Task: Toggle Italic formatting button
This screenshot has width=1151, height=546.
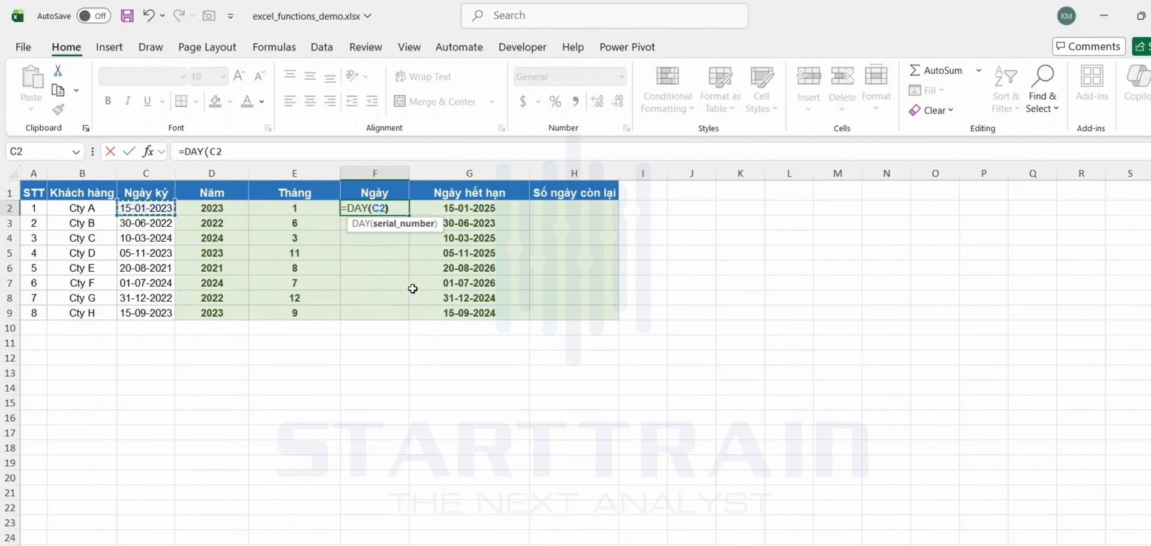Action: [x=127, y=101]
